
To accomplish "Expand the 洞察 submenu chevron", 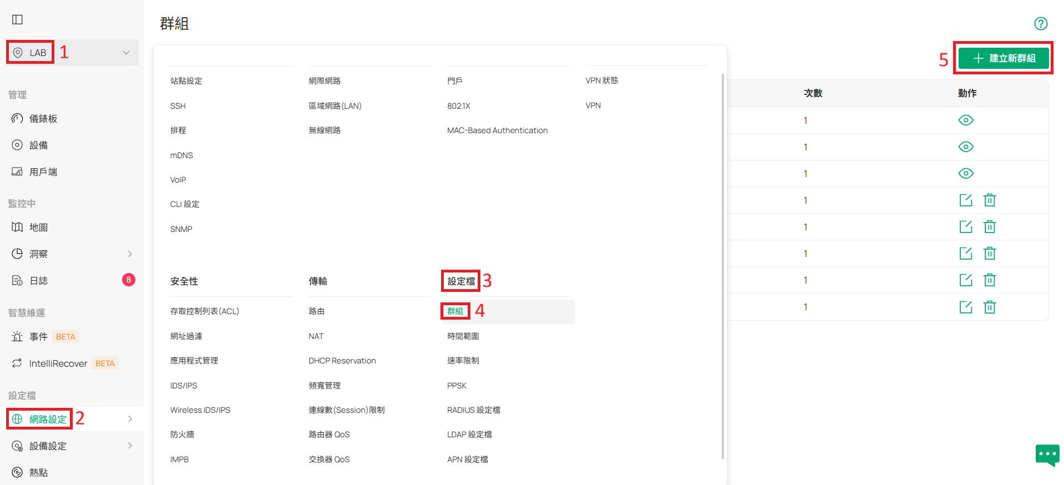I will click(x=130, y=254).
